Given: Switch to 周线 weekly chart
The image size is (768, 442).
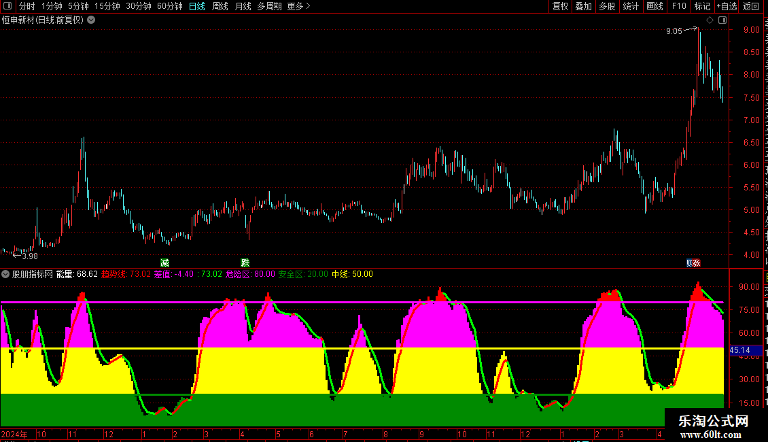Looking at the screenshot, I should 220,6.
